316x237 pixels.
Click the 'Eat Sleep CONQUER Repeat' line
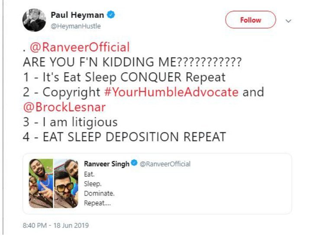tap(124, 77)
